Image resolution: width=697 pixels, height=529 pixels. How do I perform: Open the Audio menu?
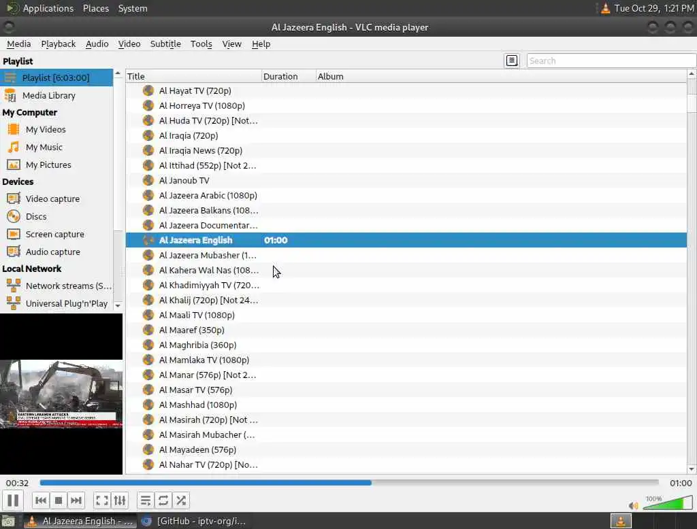pyautogui.click(x=97, y=44)
